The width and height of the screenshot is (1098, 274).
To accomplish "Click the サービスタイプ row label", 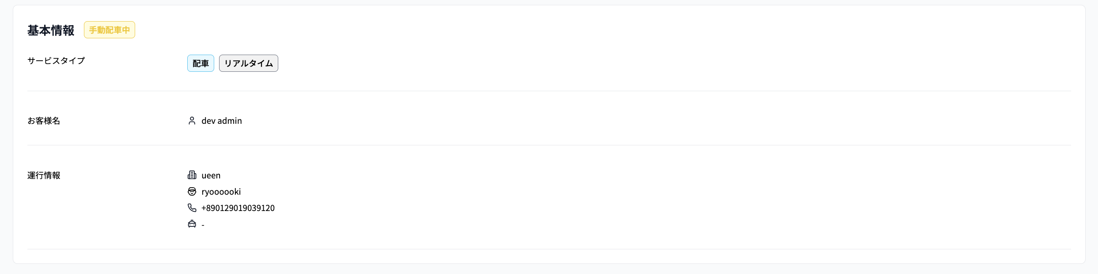I will pos(56,61).
